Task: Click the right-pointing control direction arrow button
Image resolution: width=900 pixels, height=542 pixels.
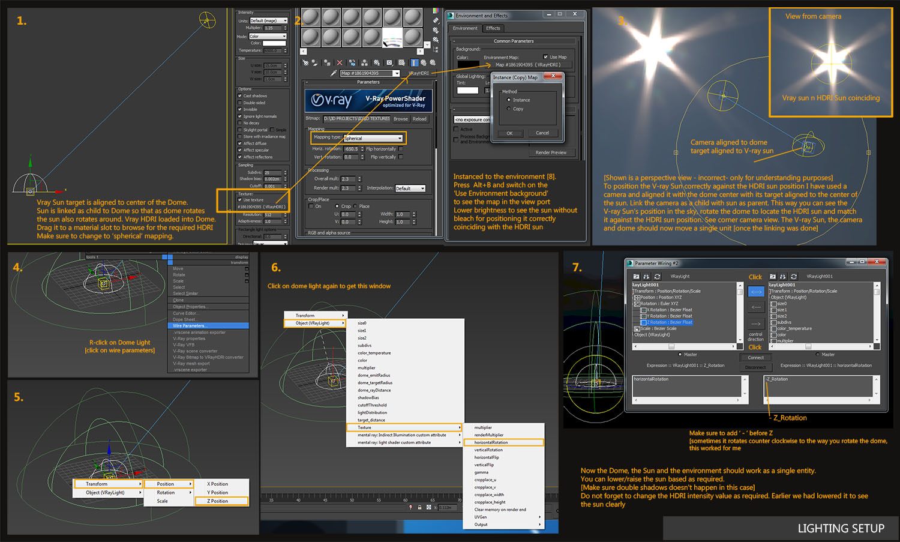Action: [x=756, y=324]
